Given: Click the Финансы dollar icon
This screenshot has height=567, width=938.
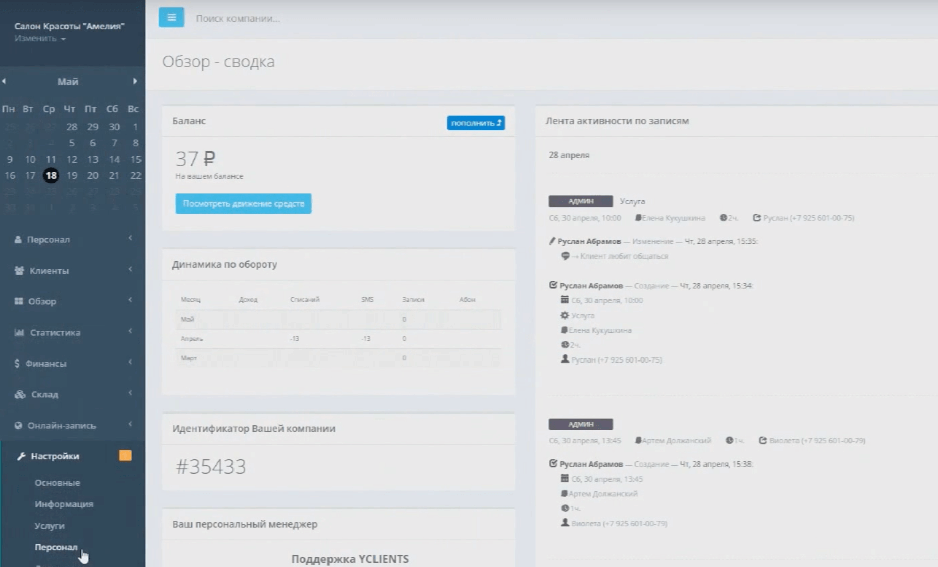Looking at the screenshot, I should coord(17,364).
